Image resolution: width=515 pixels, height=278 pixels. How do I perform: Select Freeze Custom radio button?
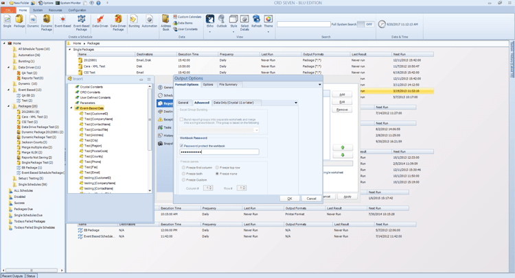coord(183,180)
